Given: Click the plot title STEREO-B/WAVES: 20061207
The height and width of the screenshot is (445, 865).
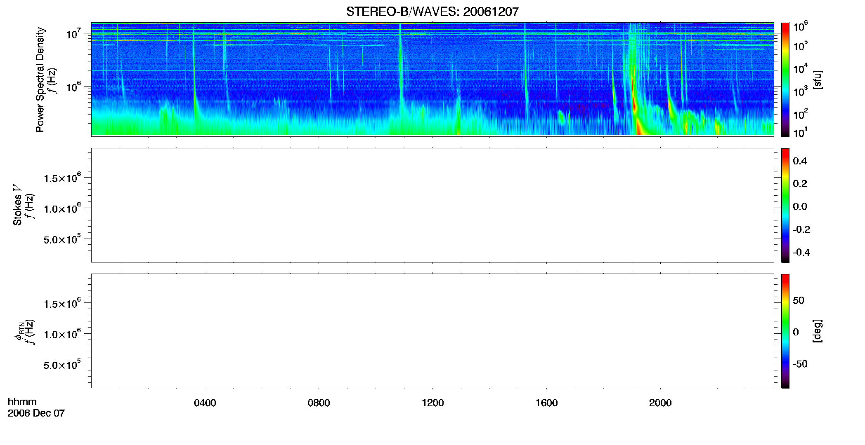Looking at the screenshot, I should (432, 12).
